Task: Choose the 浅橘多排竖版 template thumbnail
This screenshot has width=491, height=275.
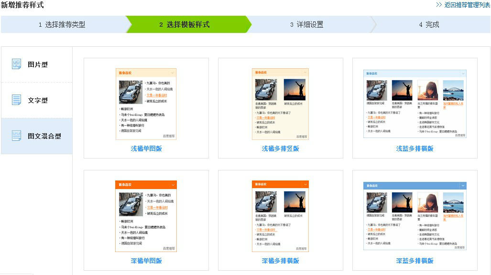Action: [x=280, y=104]
